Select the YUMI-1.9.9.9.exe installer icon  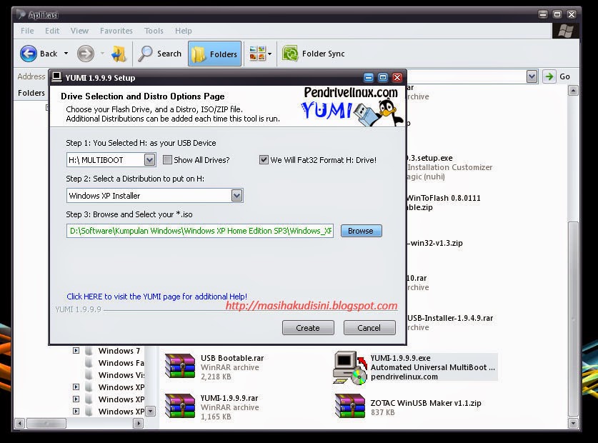[x=349, y=367]
